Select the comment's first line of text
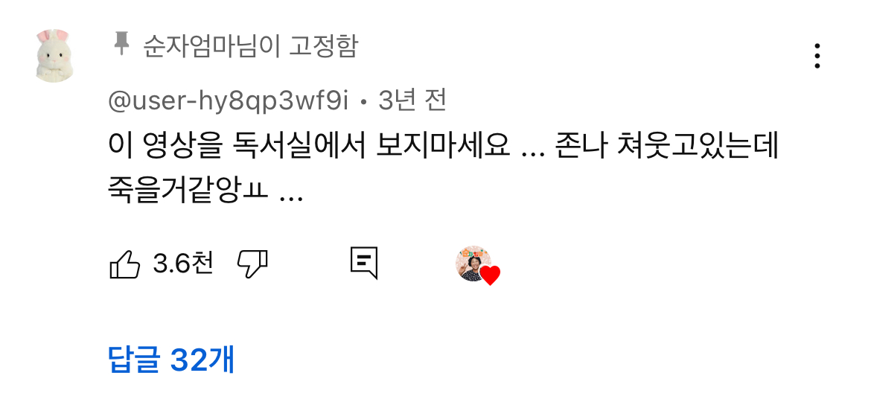Viewport: 871px width, 399px height. pos(443,147)
